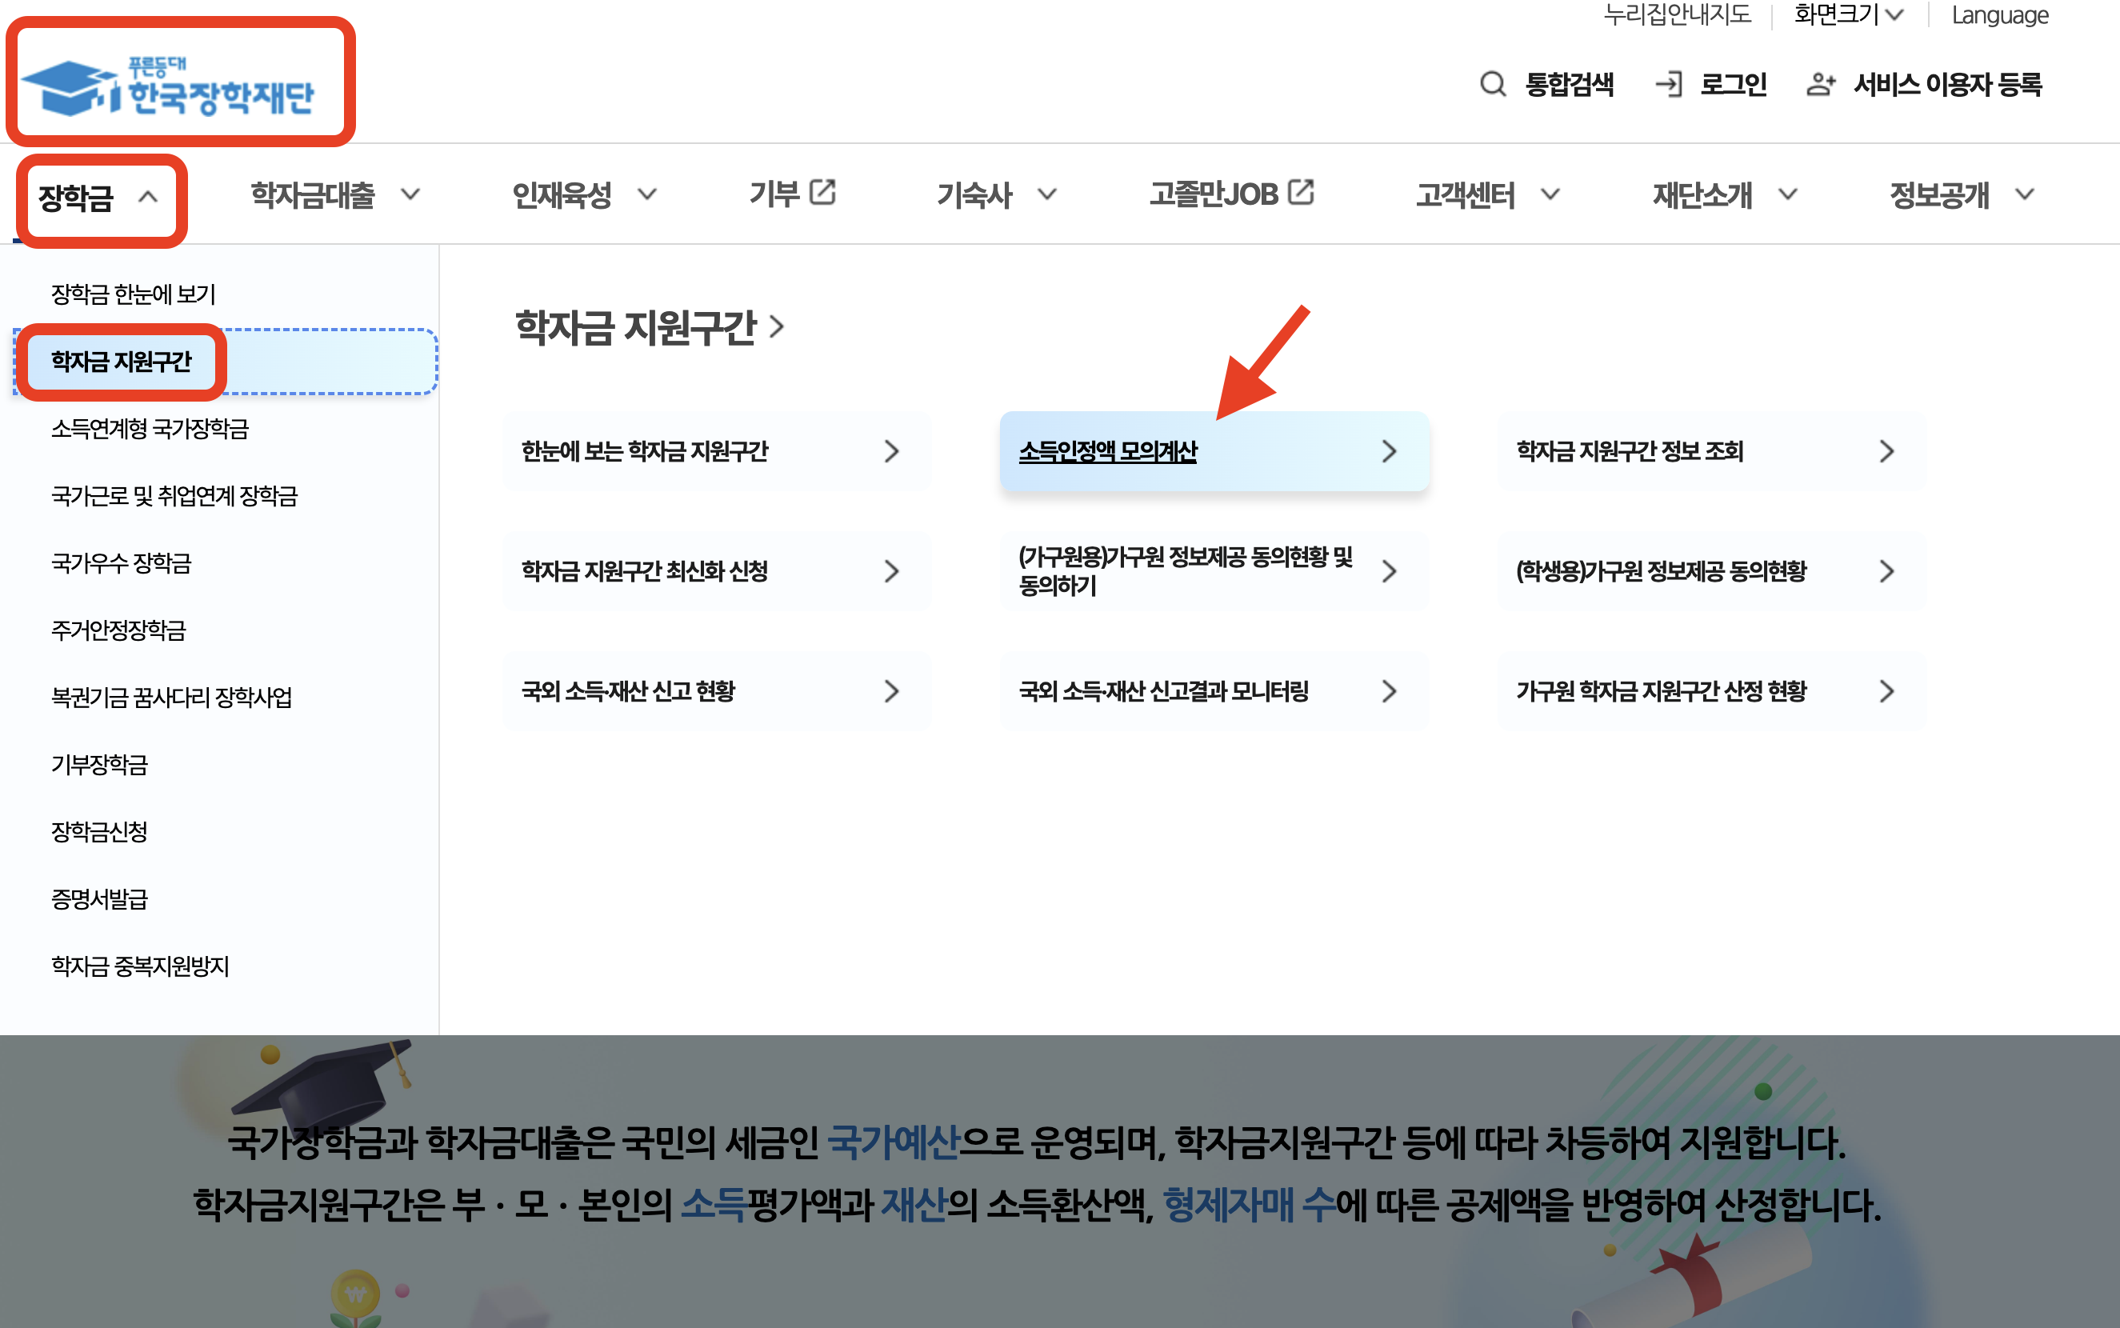The image size is (2120, 1328).
Task: Open 학자금 중복지원방지 in the sidebar
Action: point(141,966)
